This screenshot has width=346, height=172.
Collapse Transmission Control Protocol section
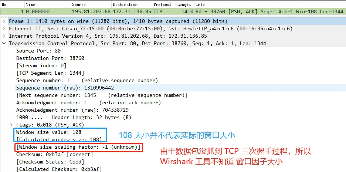click(4, 44)
